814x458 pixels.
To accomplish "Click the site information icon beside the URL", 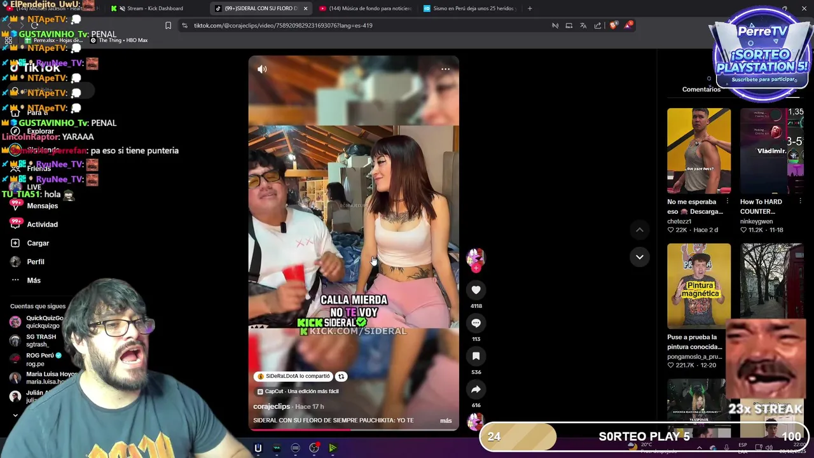I will click(x=184, y=25).
